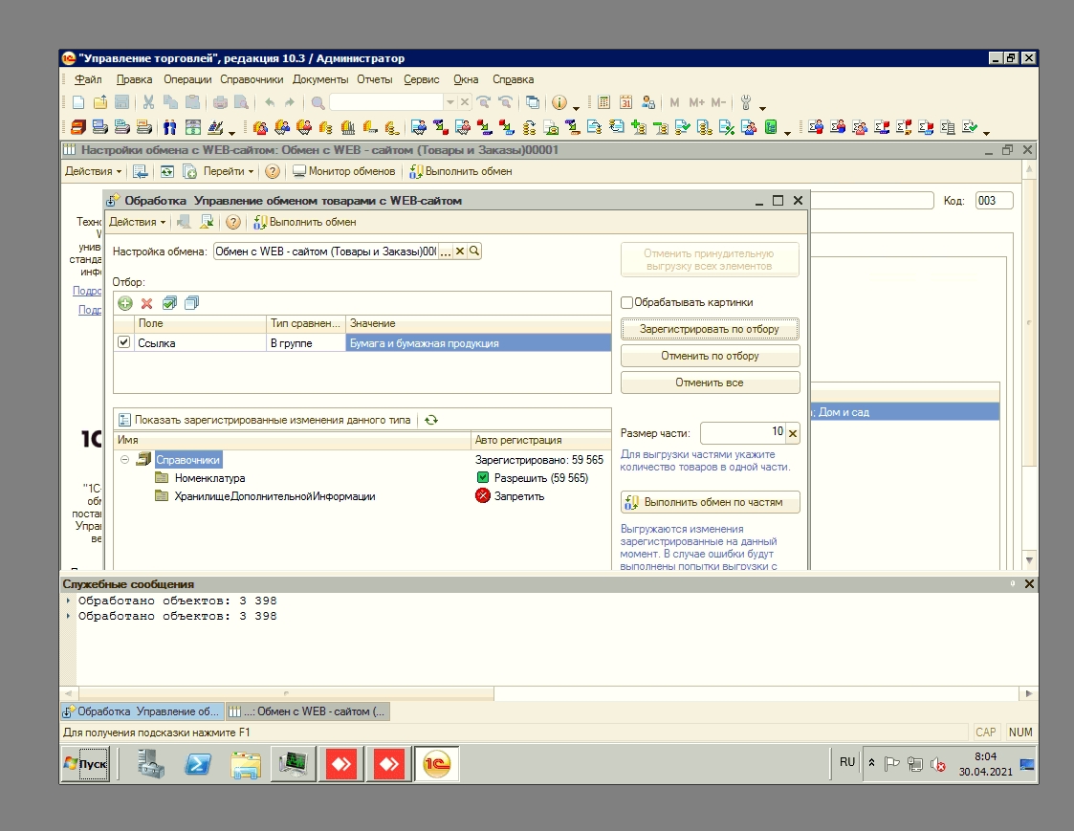Click the В группе comparison type cell
Image resolution: width=1074 pixels, height=831 pixels.
[305, 342]
